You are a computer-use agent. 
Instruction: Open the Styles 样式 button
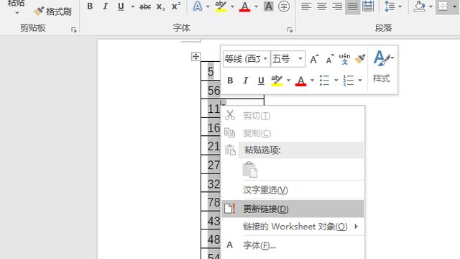click(382, 67)
